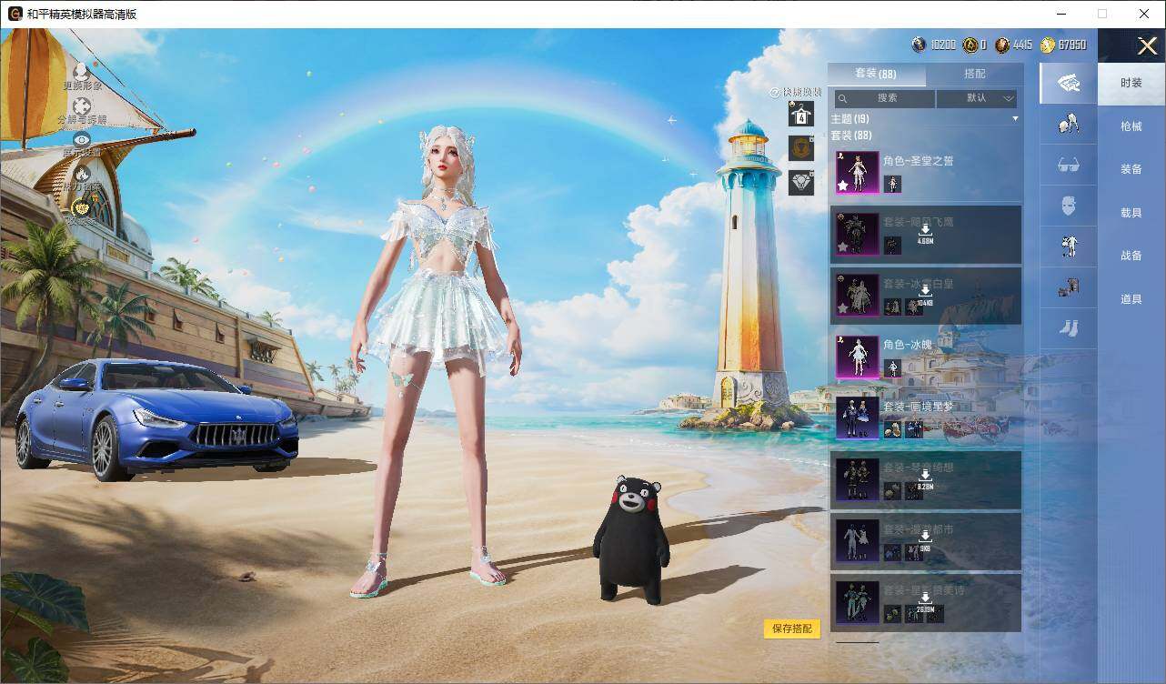Open the 更换形象 avatar change icon
The height and width of the screenshot is (684, 1166).
(x=82, y=70)
